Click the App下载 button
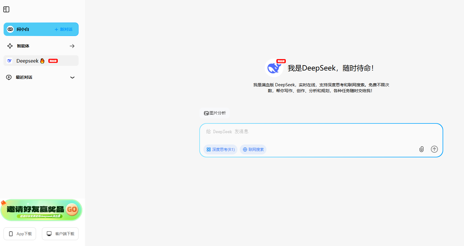 (20, 234)
